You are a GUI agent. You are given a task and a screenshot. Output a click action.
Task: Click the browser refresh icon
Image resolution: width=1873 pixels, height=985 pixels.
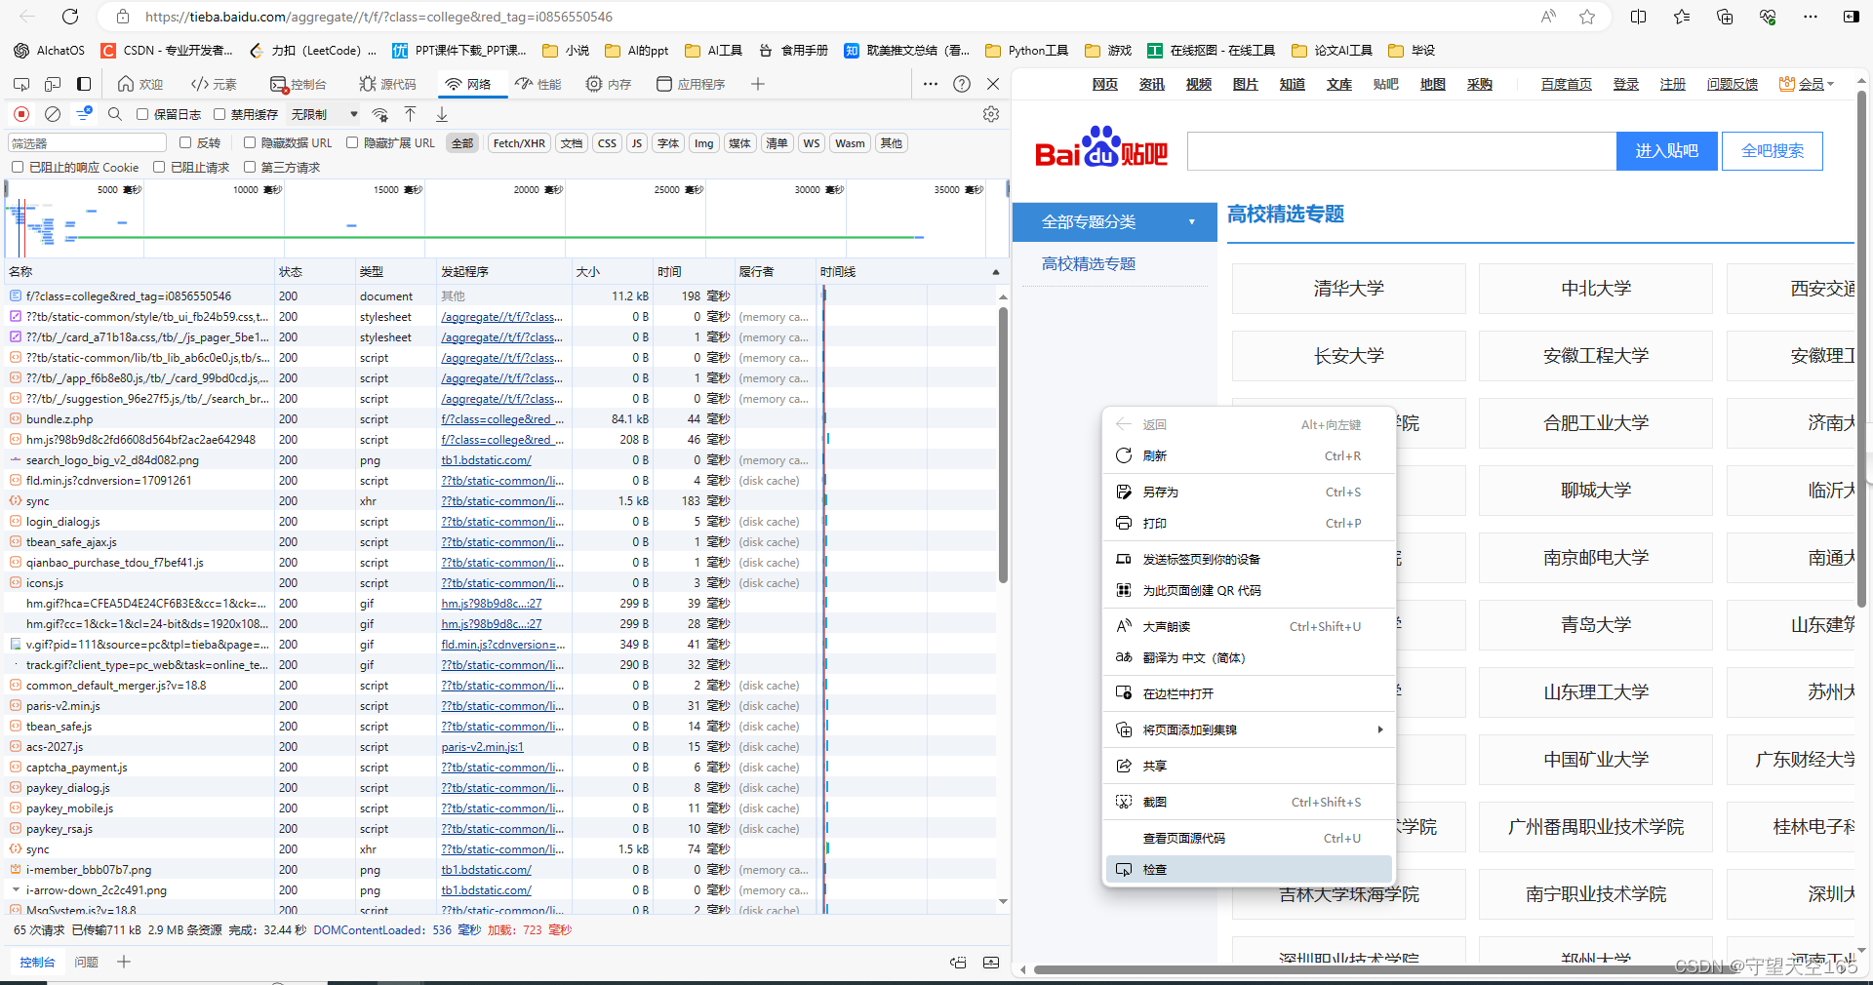coord(70,17)
